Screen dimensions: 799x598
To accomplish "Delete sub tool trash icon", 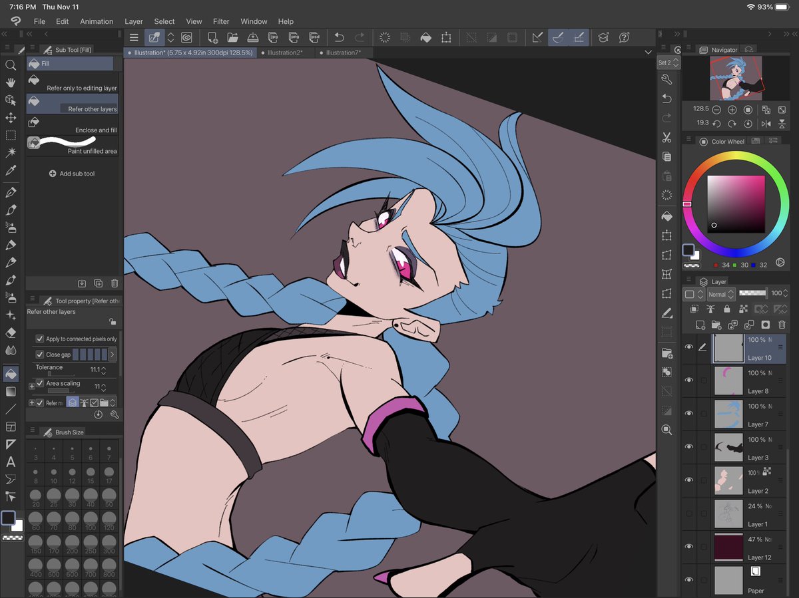I will (115, 283).
